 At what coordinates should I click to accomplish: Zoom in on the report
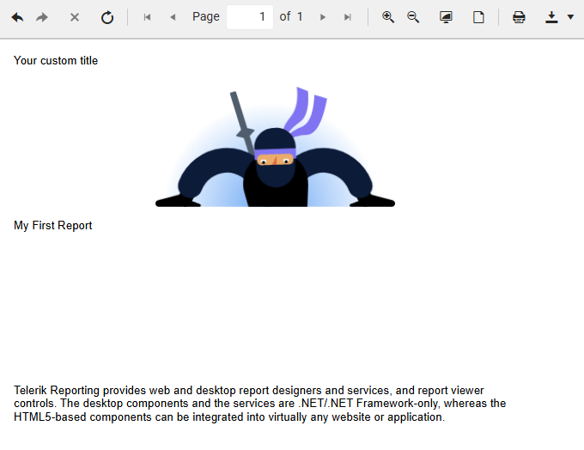click(x=388, y=17)
